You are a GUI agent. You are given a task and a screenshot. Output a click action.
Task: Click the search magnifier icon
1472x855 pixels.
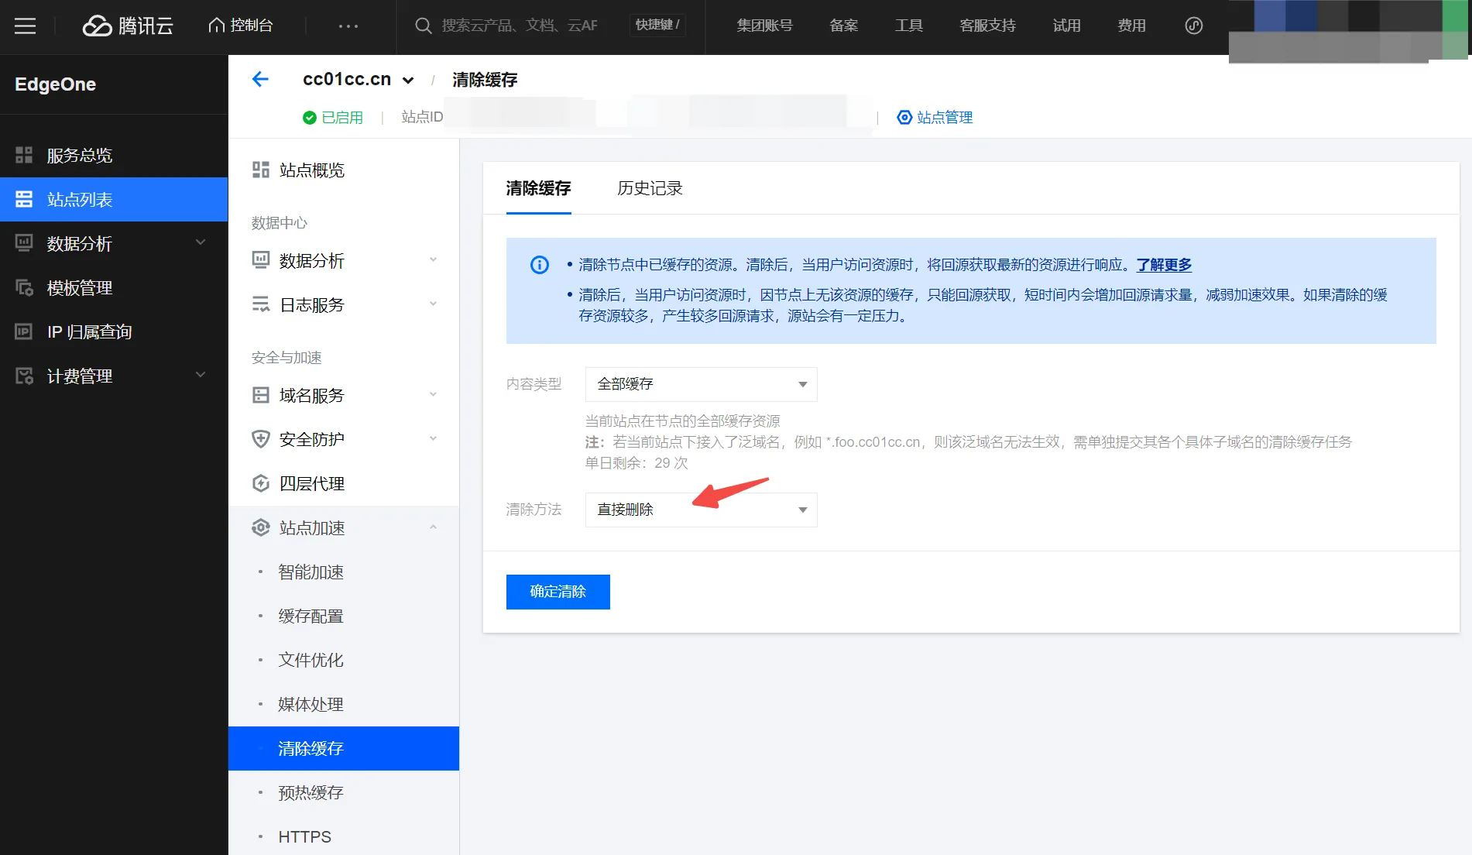(423, 26)
